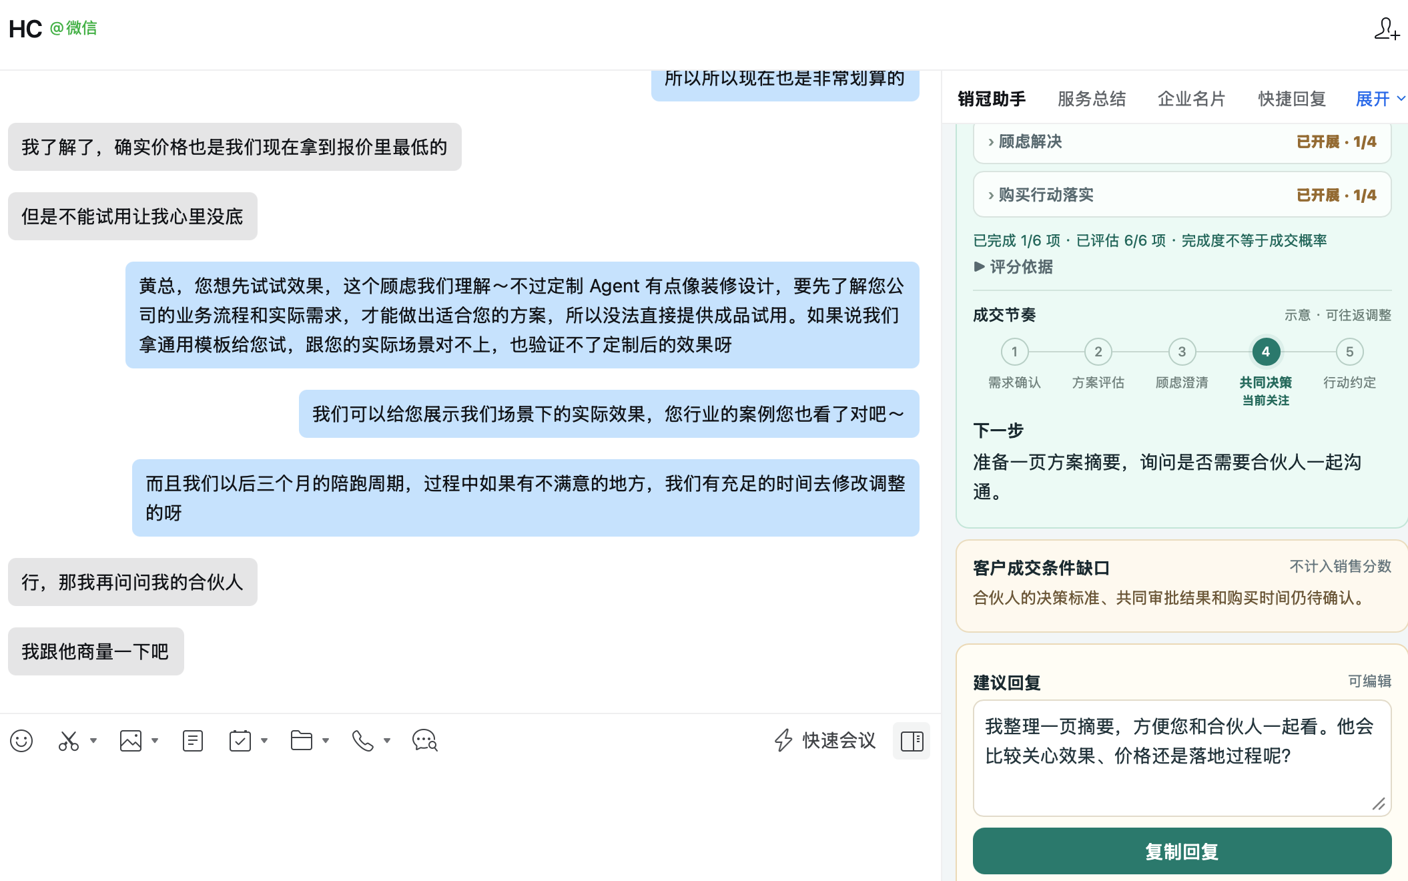Click the resize grip of the reply textarea
The width and height of the screenshot is (1408, 881).
[1379, 804]
